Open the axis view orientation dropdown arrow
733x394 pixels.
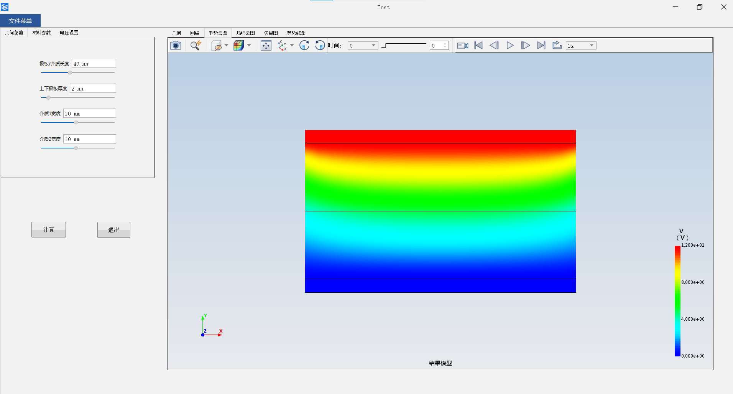coord(292,46)
